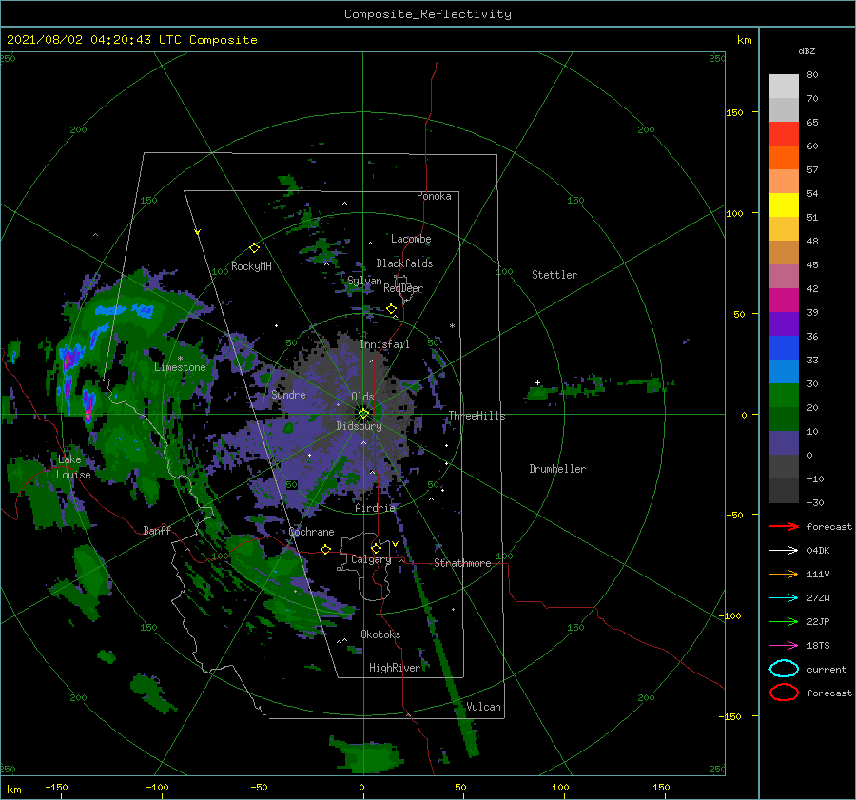The width and height of the screenshot is (856, 800).
Task: Click the asterisk marker above Limestone
Action: 180,359
